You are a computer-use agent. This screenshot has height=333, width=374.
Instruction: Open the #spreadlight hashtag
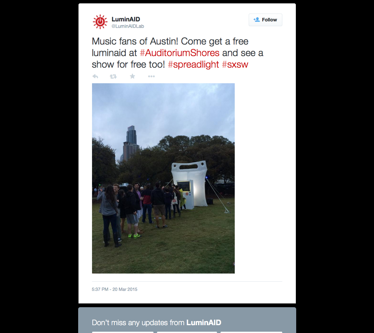pos(193,64)
